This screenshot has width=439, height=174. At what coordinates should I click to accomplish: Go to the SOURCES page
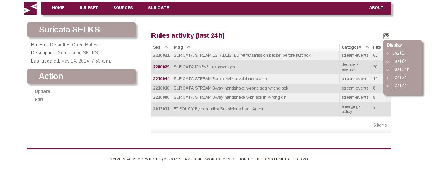point(123,8)
